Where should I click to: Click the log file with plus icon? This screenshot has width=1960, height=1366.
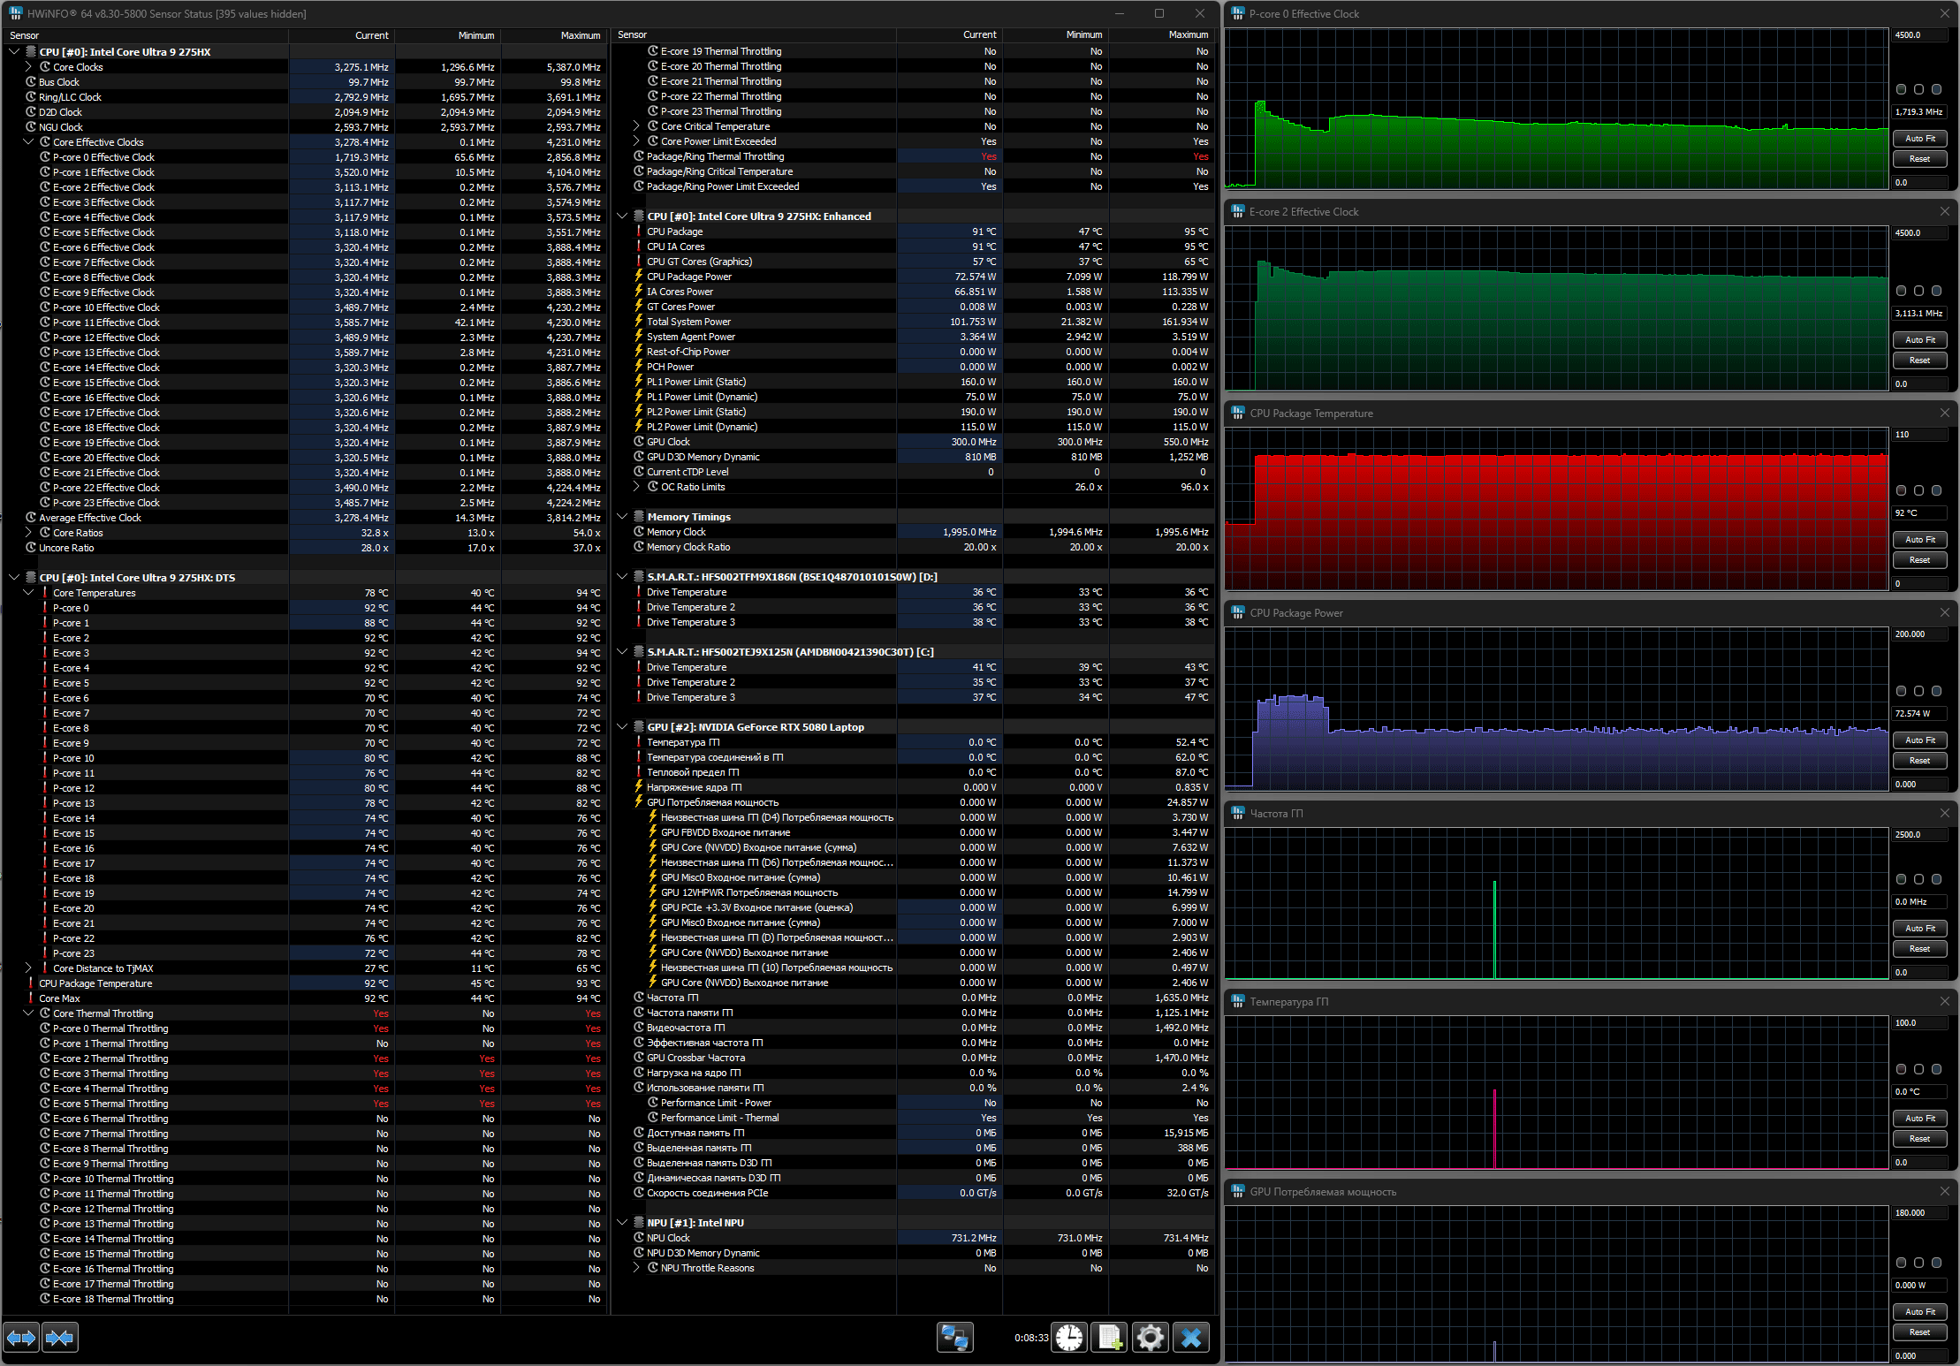[1110, 1338]
